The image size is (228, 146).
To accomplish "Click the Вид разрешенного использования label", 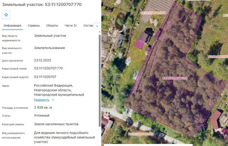I will [13, 135].
